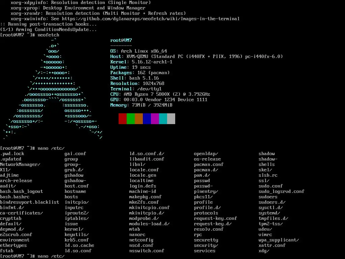The height and width of the screenshot is (259, 345).
Task: Click the iptables/ directory entry
Action: tap(77, 219)
